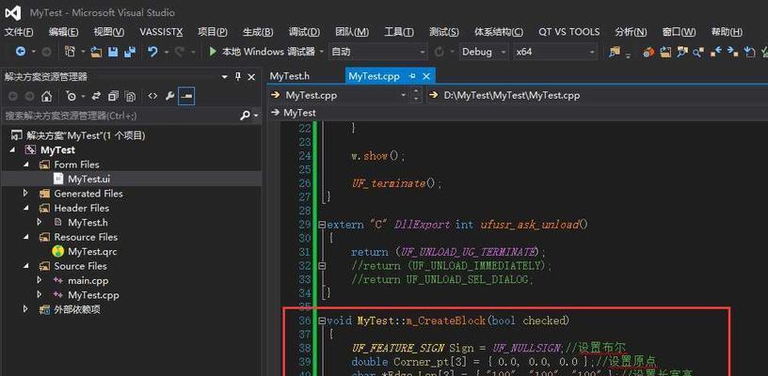Open the 生成(B) menu
Viewport: 768px width, 376px height.
point(258,32)
